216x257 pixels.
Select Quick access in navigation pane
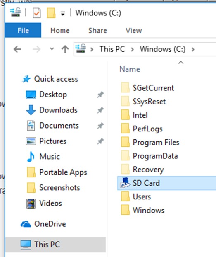tap(56, 79)
